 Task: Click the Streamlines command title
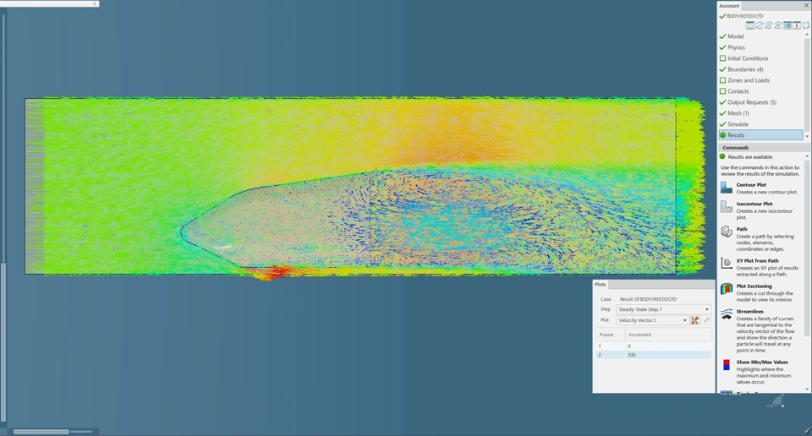pyautogui.click(x=750, y=311)
